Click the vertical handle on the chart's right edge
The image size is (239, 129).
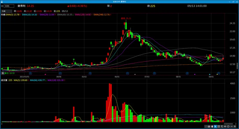tap(237, 66)
